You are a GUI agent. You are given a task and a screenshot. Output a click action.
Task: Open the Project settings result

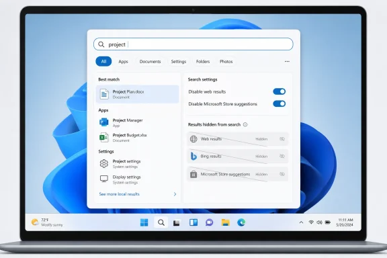(x=138, y=164)
